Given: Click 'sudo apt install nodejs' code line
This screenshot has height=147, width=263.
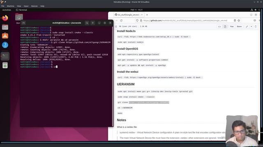Looking at the screenshot, I should pyautogui.click(x=131, y=42).
